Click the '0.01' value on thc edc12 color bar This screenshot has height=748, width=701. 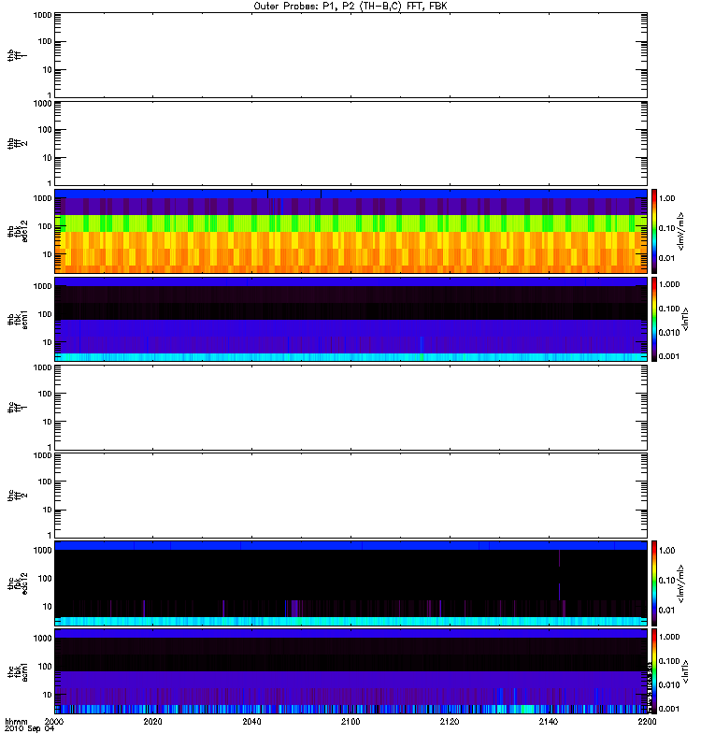[666, 611]
